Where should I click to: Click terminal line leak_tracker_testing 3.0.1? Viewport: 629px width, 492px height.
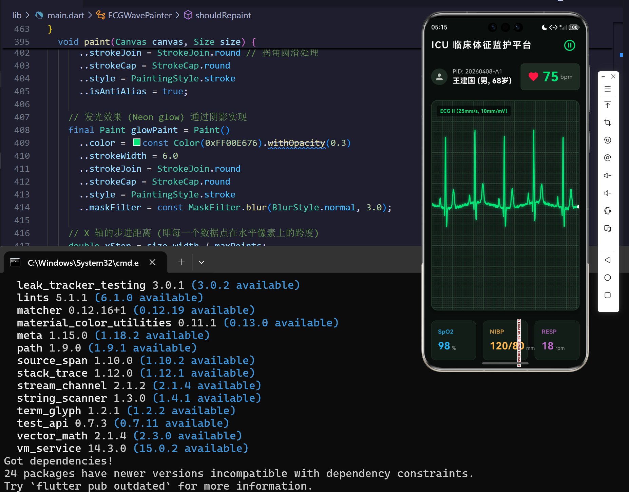point(158,285)
